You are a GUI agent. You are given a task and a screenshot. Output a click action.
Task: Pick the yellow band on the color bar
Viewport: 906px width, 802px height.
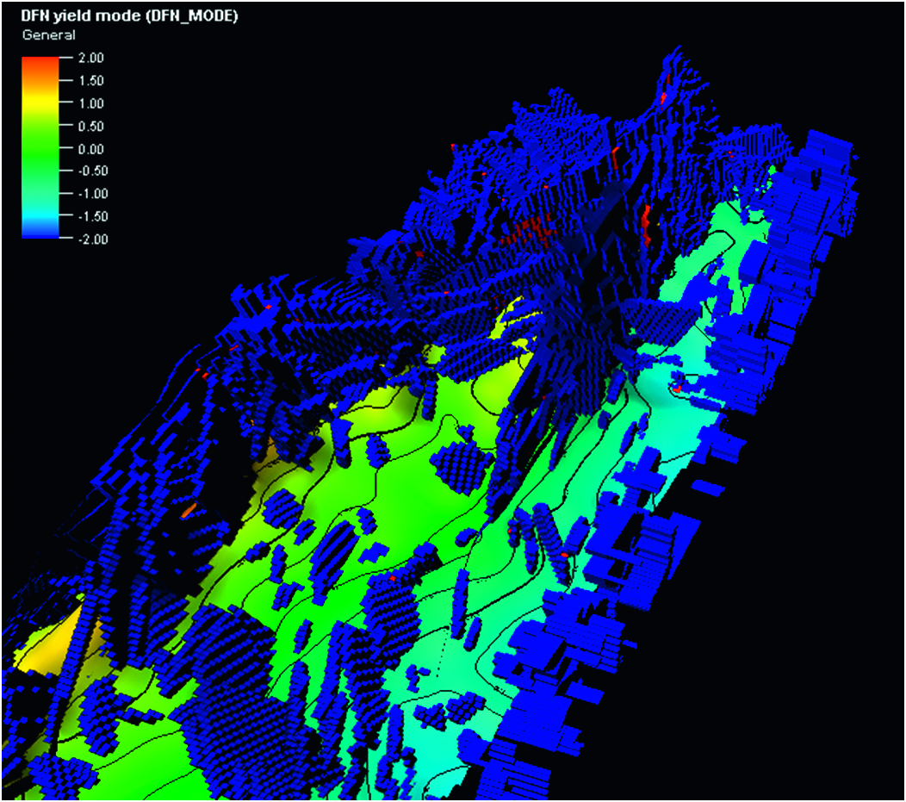click(40, 102)
